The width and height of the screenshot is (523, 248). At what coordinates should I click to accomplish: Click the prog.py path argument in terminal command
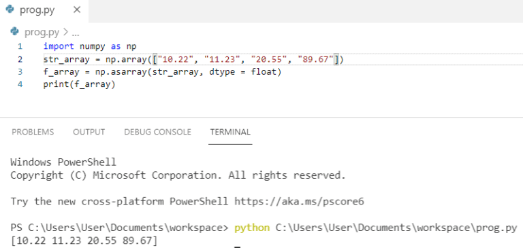(x=396, y=228)
